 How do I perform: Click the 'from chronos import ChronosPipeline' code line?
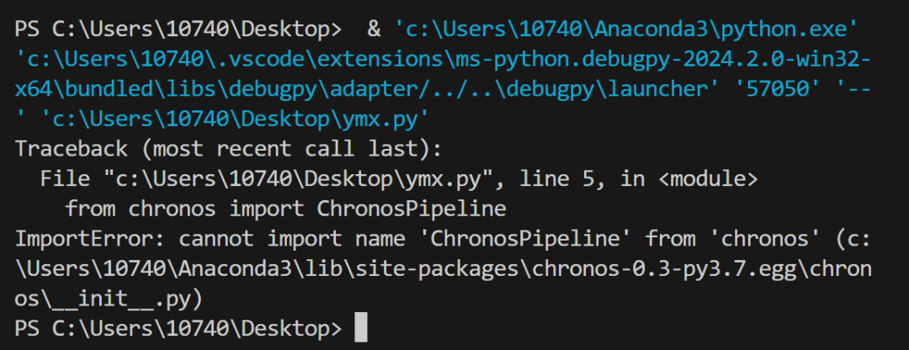(286, 209)
